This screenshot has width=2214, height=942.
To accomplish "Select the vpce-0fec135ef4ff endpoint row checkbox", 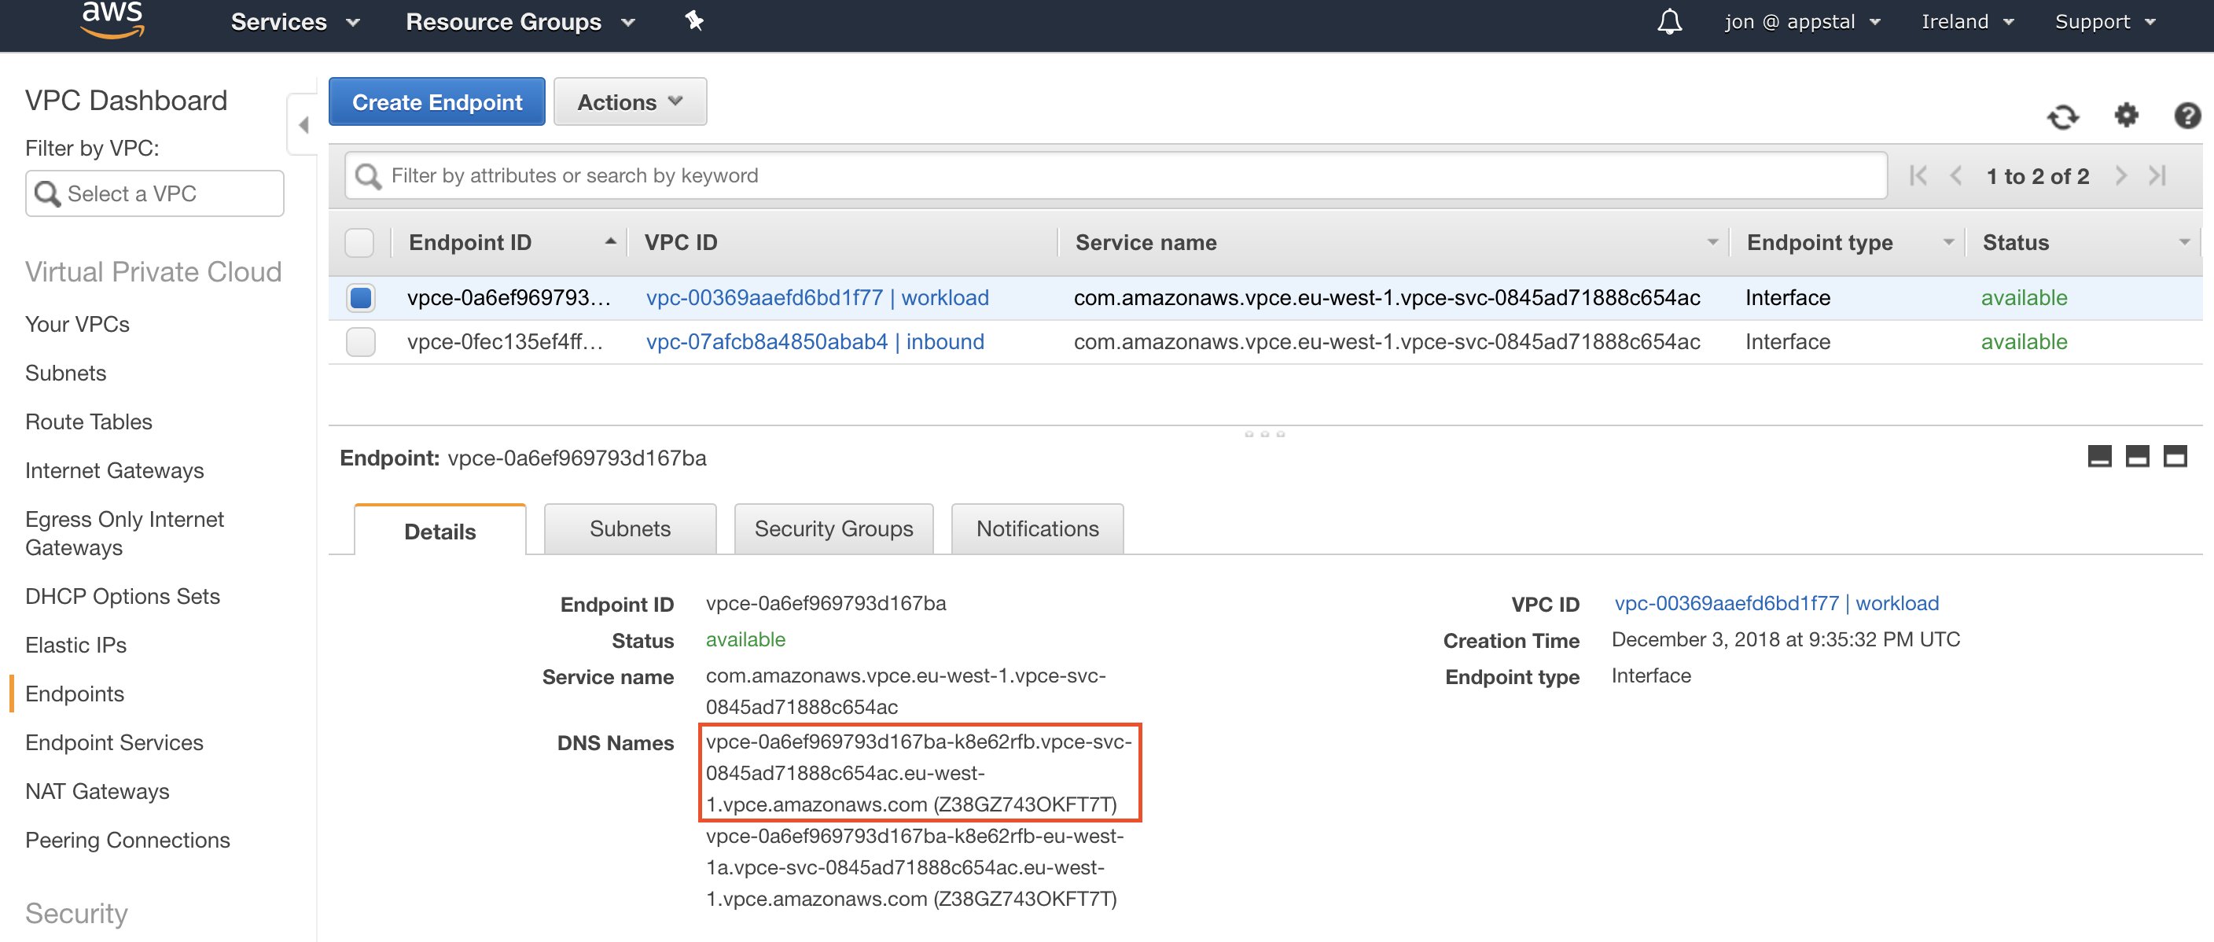I will click(x=361, y=342).
